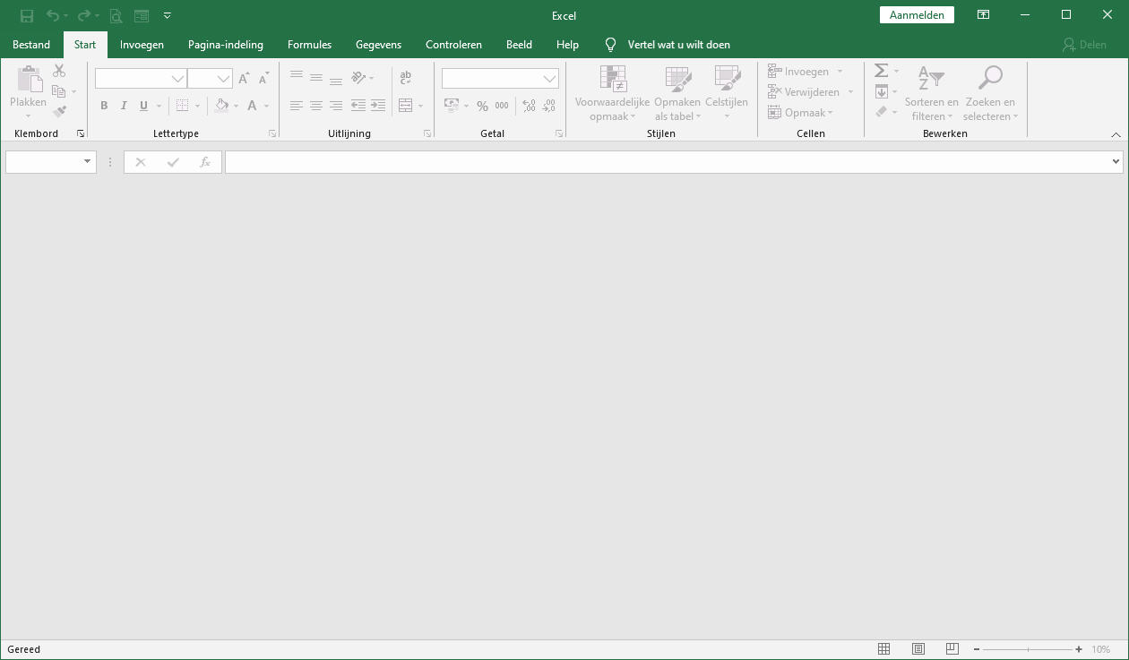
Task: Switch to page layout view in status bar
Action: coord(918,649)
